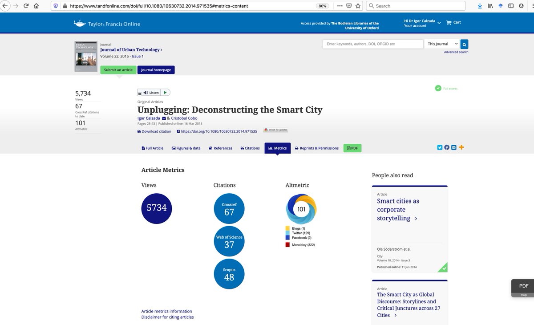Click the Submit an article button

coord(118,70)
